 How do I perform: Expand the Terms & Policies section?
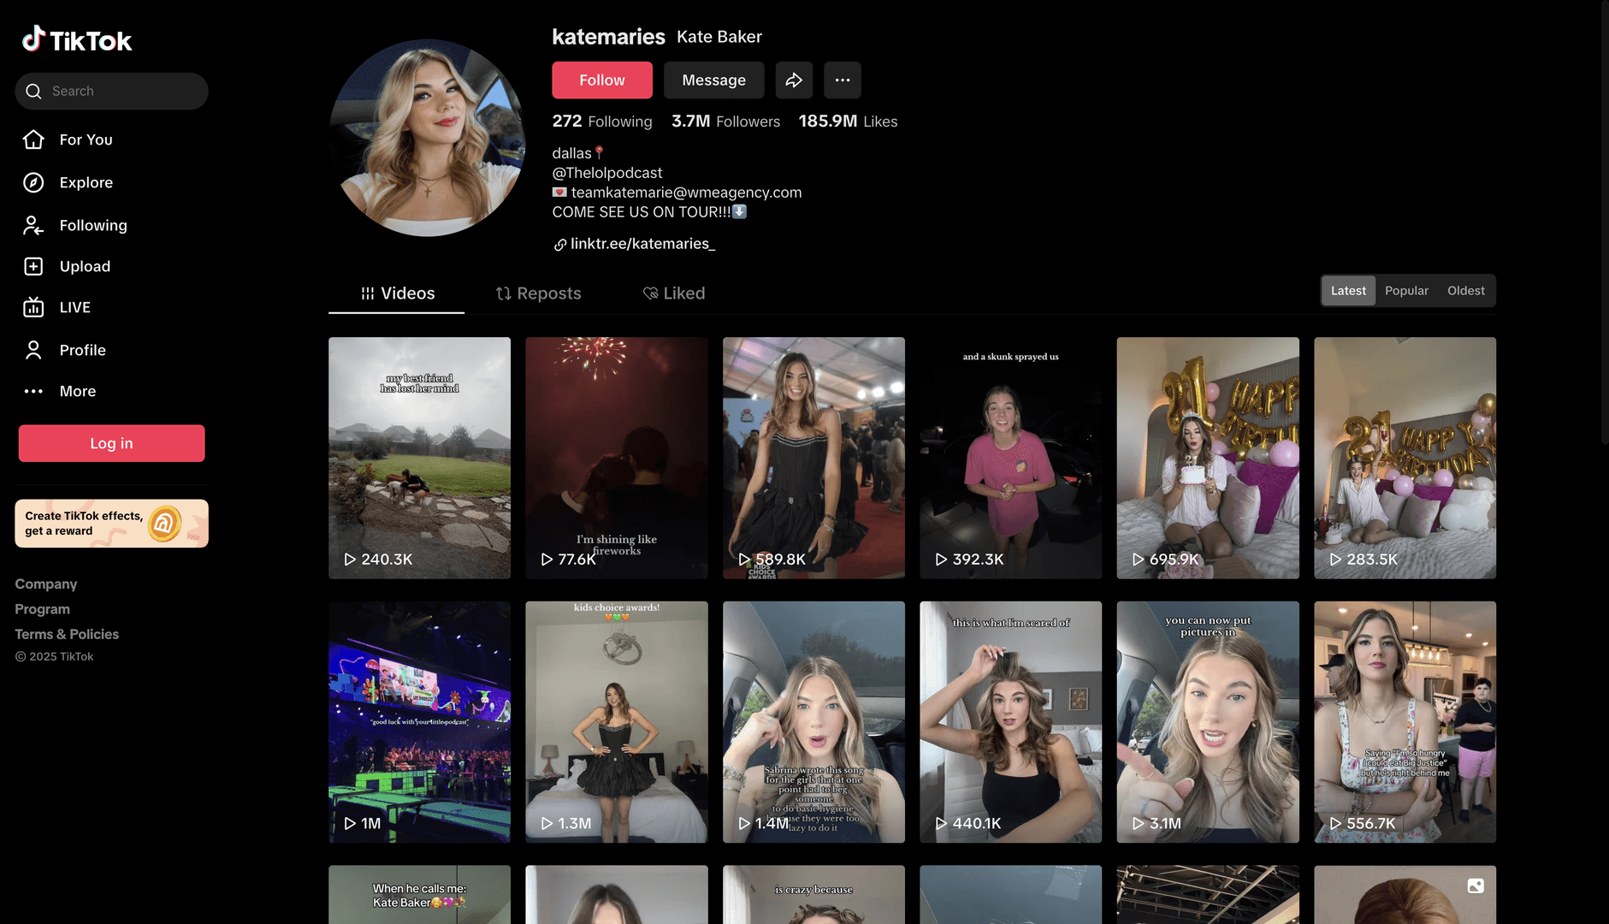[x=67, y=634]
